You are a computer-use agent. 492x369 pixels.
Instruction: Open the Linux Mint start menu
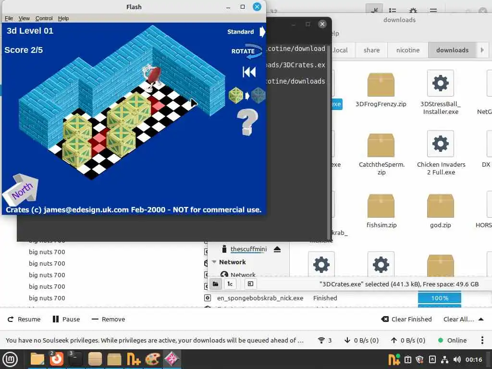pos(10,359)
